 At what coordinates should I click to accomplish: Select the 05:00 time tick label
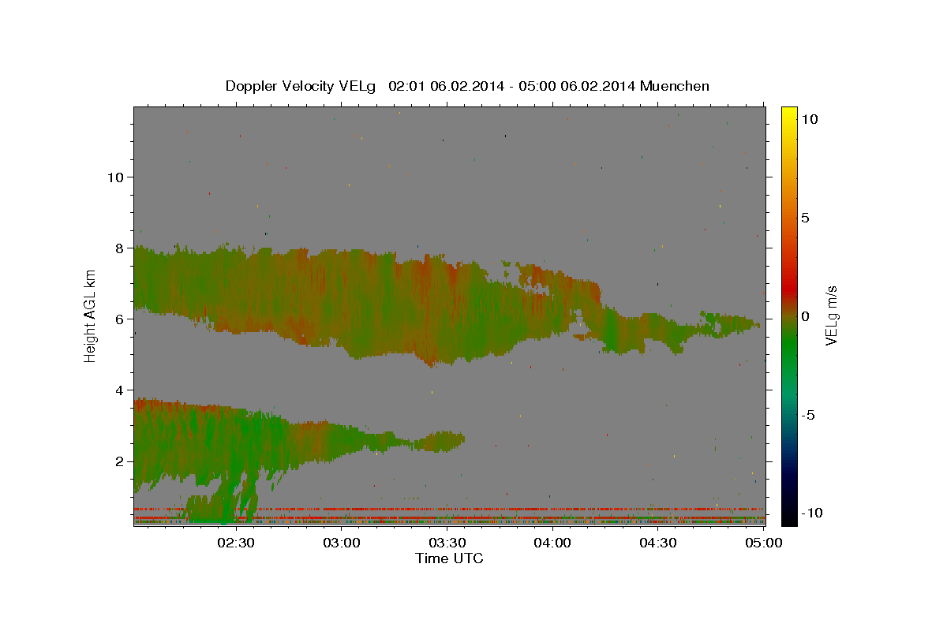[x=764, y=543]
